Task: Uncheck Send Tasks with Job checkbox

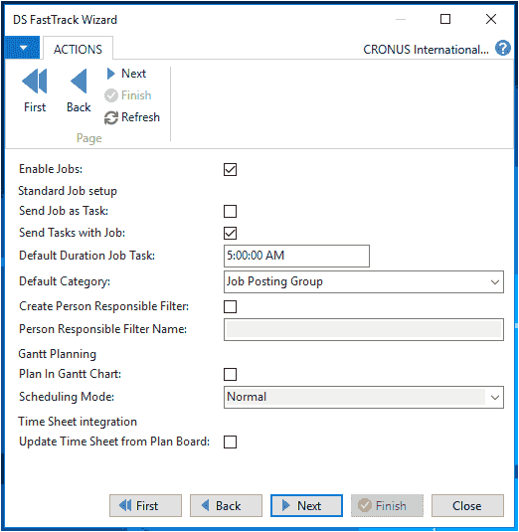Action: pyautogui.click(x=230, y=233)
